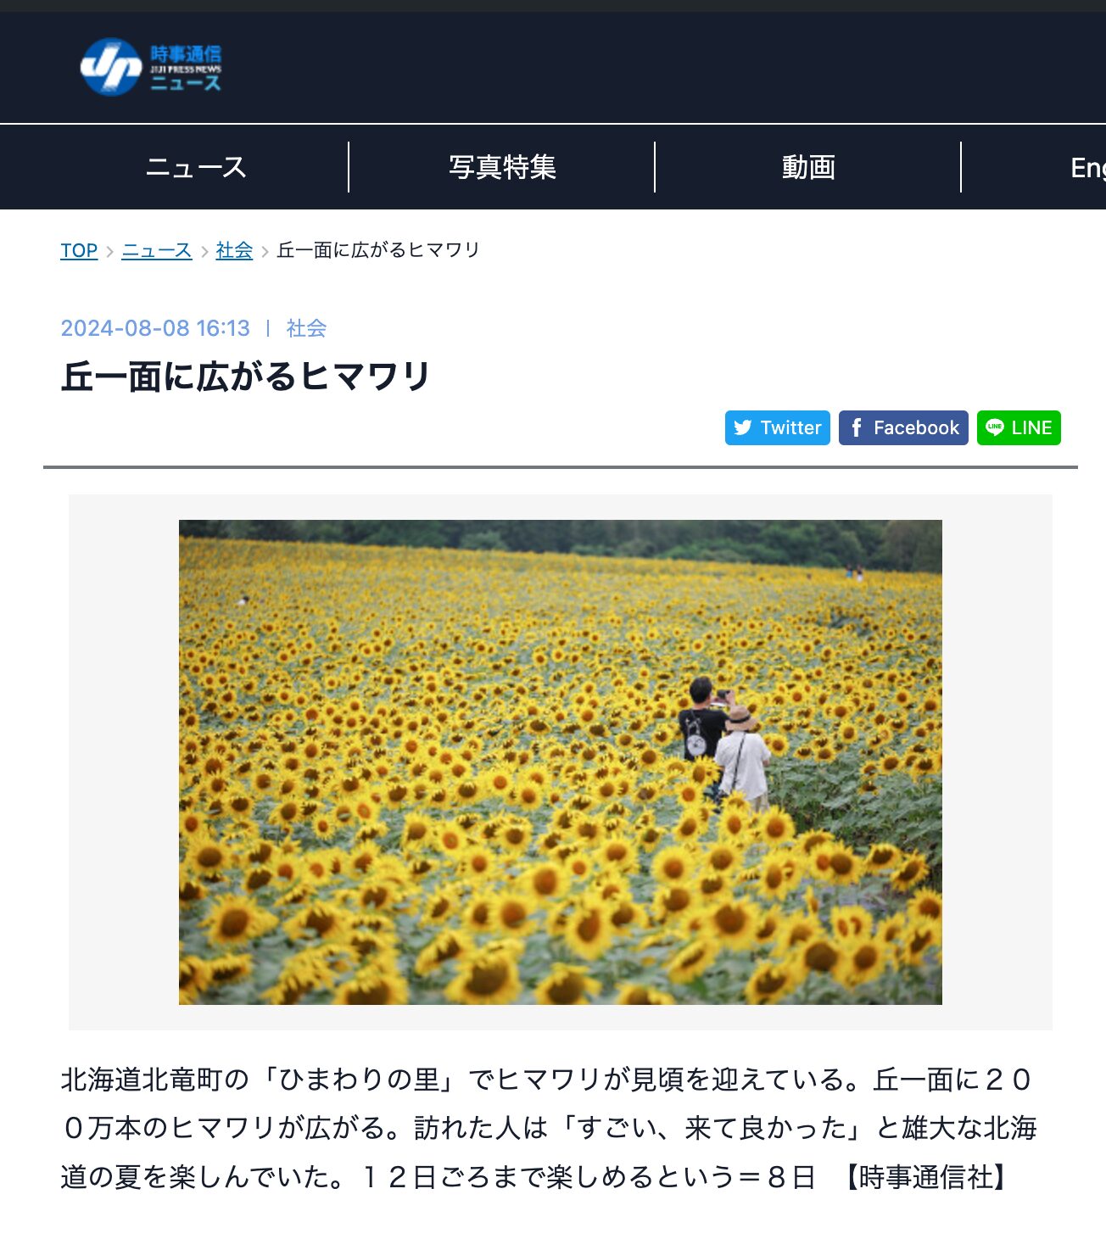
Task: Click the LINE speech bubble icon
Action: click(x=995, y=428)
